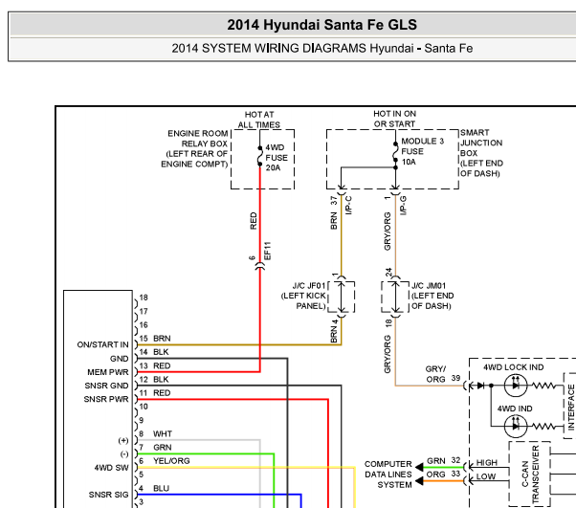Click the 'J/C JF01 (LEFT KICK PANEL)' label
The height and width of the screenshot is (508, 576).
click(303, 296)
